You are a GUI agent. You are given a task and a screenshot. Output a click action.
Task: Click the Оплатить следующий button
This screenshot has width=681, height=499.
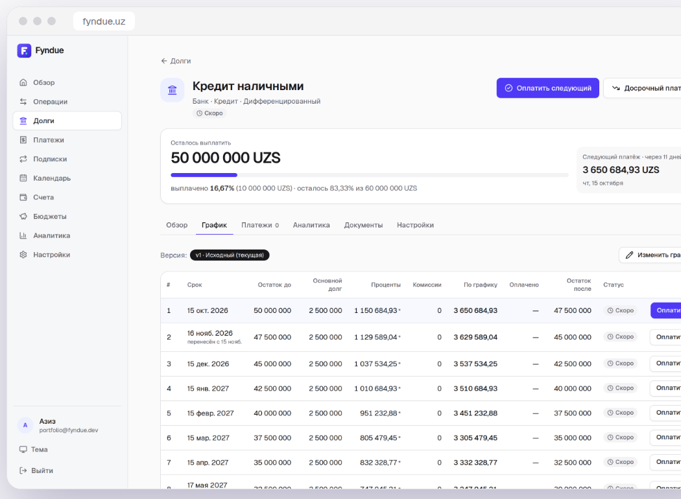tap(547, 88)
